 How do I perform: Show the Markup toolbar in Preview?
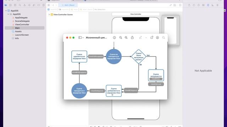(157, 38)
